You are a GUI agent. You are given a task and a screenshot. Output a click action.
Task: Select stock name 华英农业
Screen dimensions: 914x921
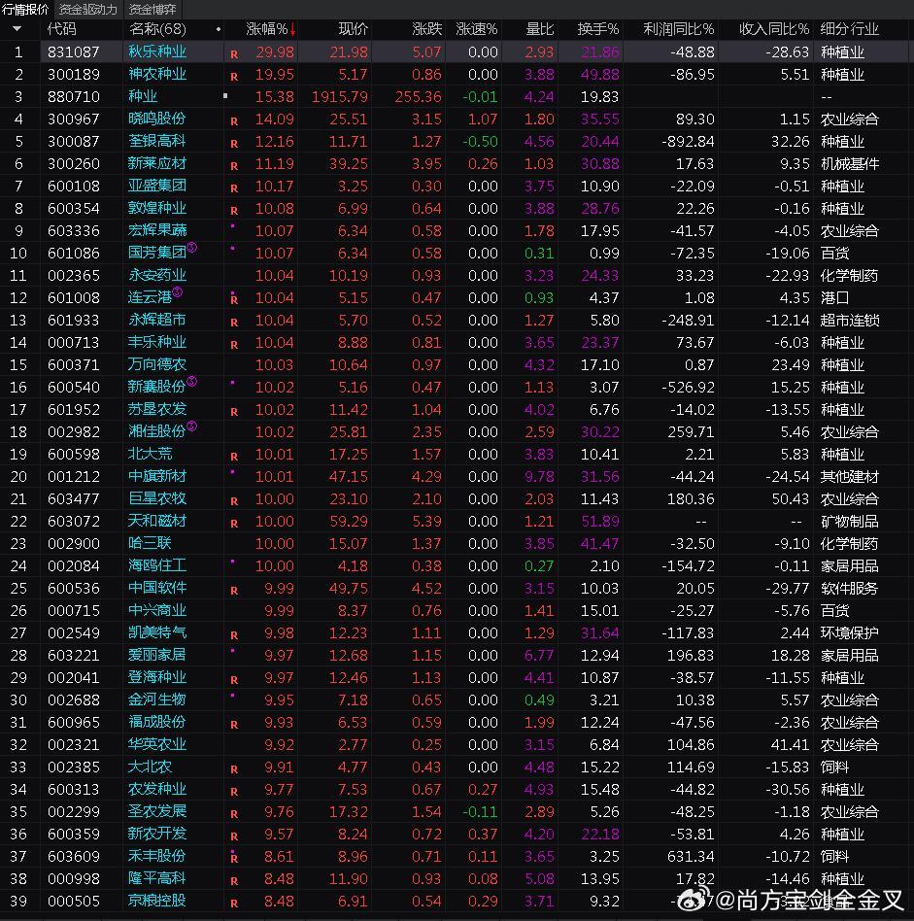click(x=157, y=744)
